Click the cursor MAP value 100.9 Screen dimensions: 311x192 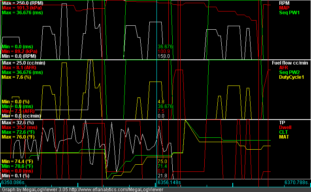164,51
